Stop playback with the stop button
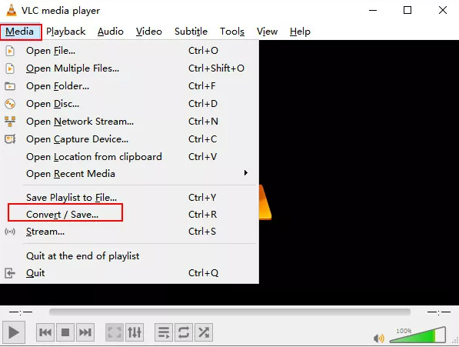 click(x=65, y=332)
